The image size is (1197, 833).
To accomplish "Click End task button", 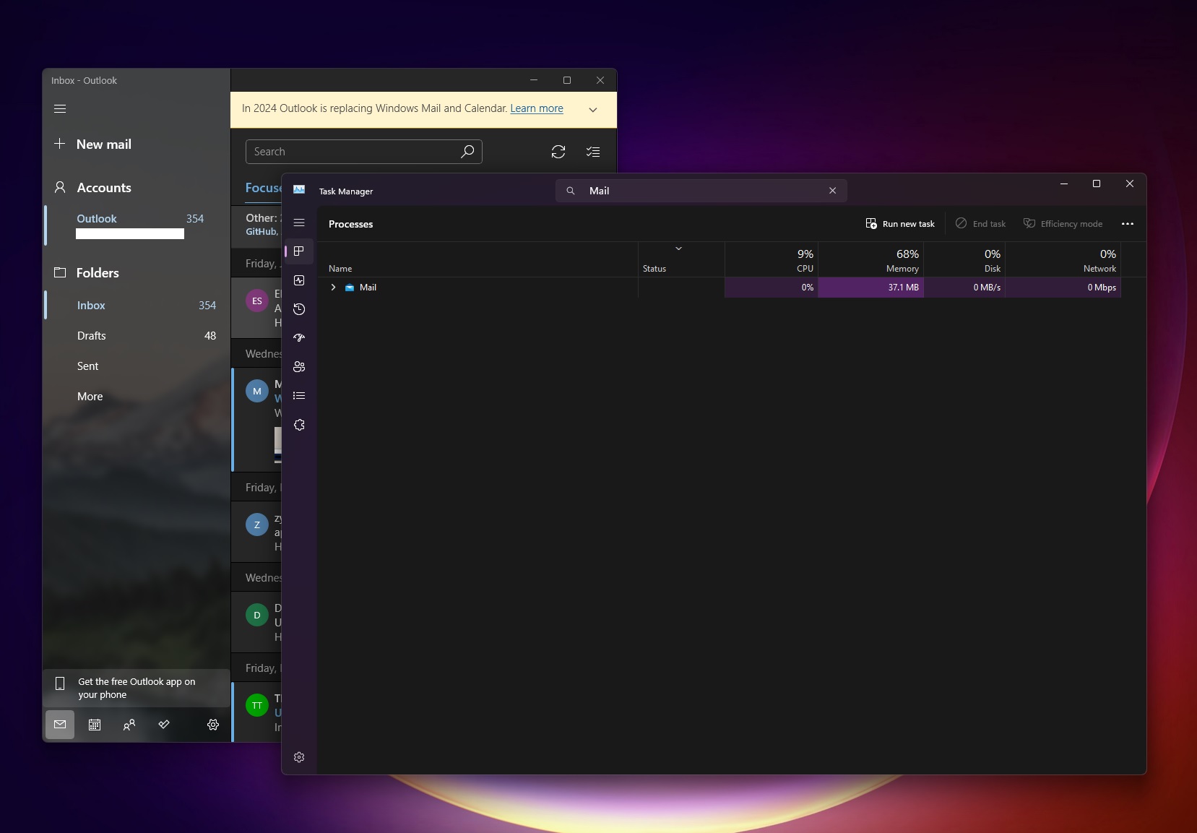I will click(x=980, y=224).
